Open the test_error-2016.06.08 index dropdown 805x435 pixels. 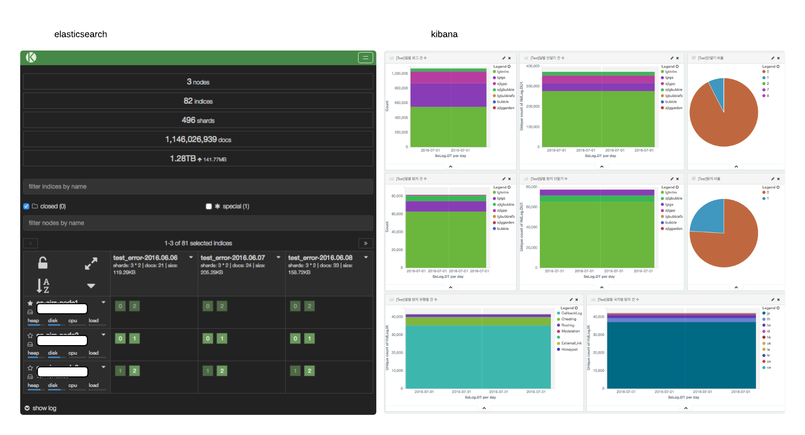366,258
